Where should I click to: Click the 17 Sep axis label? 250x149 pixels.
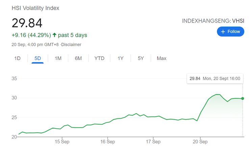(x=153, y=142)
